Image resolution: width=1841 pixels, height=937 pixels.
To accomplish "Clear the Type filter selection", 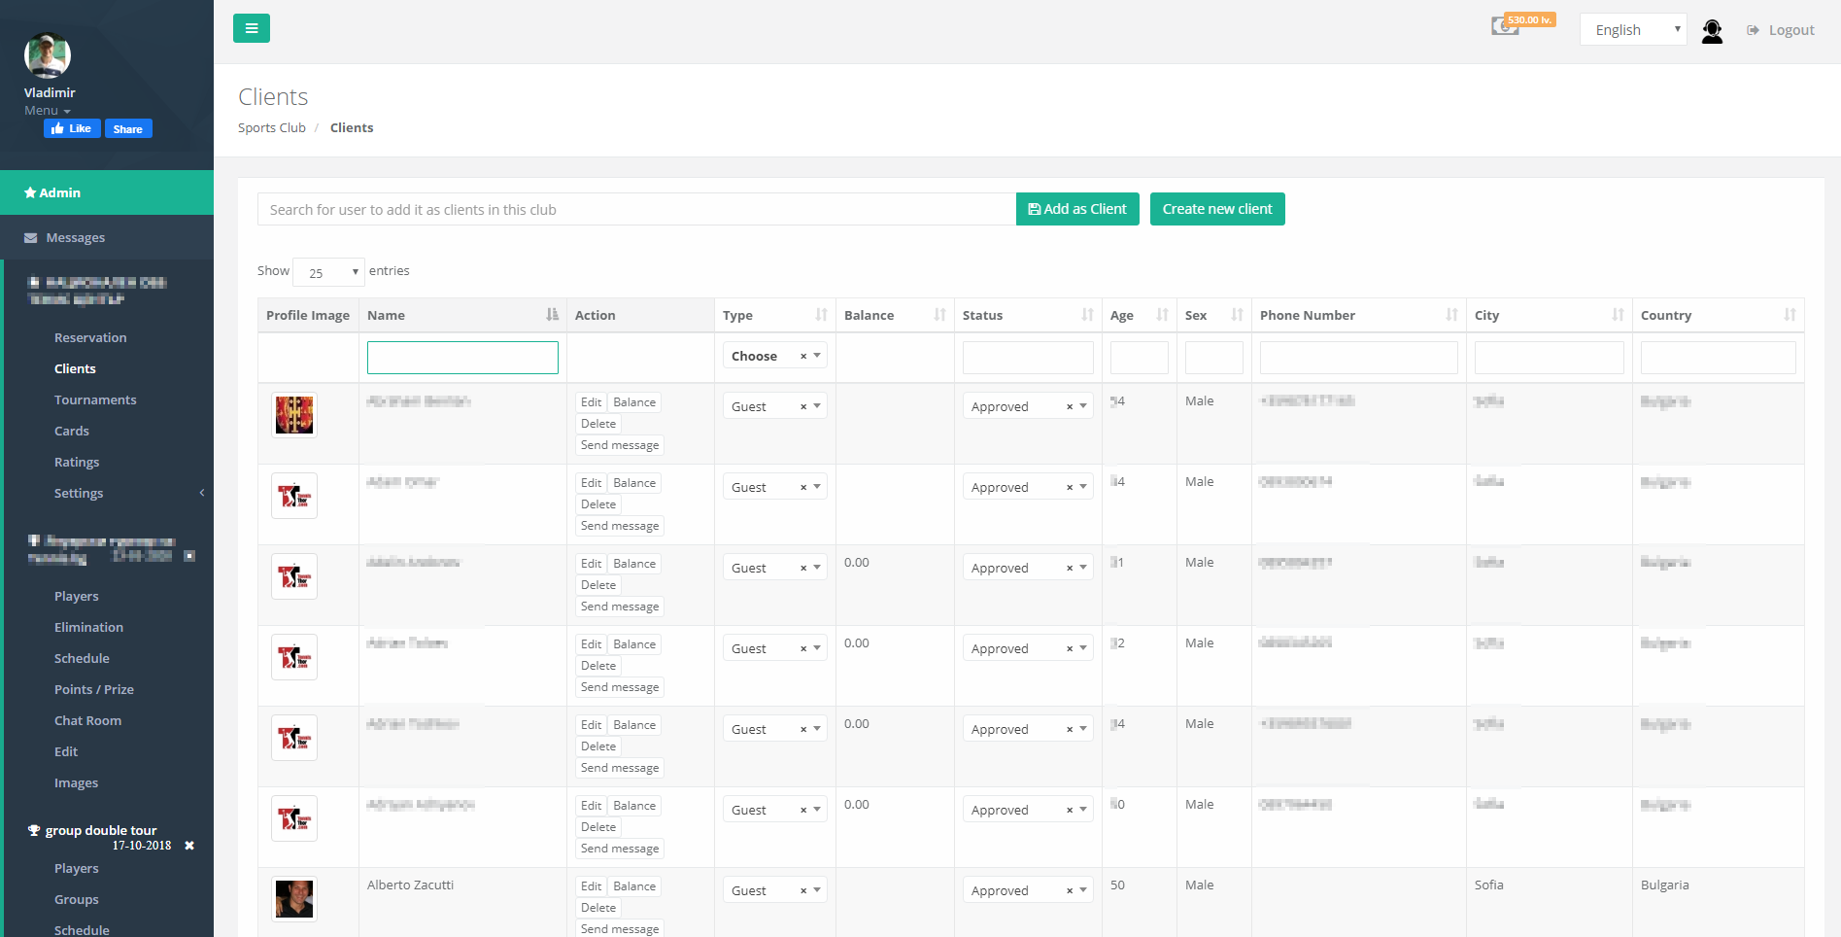I will (803, 357).
